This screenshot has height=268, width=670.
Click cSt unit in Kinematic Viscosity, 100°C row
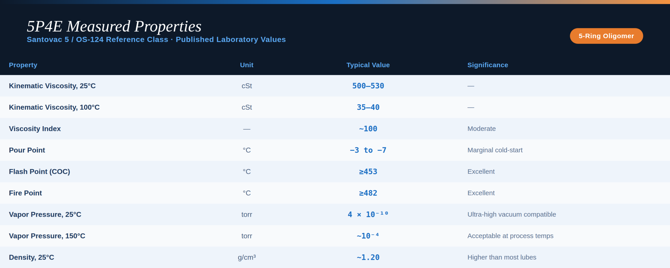click(x=247, y=107)
